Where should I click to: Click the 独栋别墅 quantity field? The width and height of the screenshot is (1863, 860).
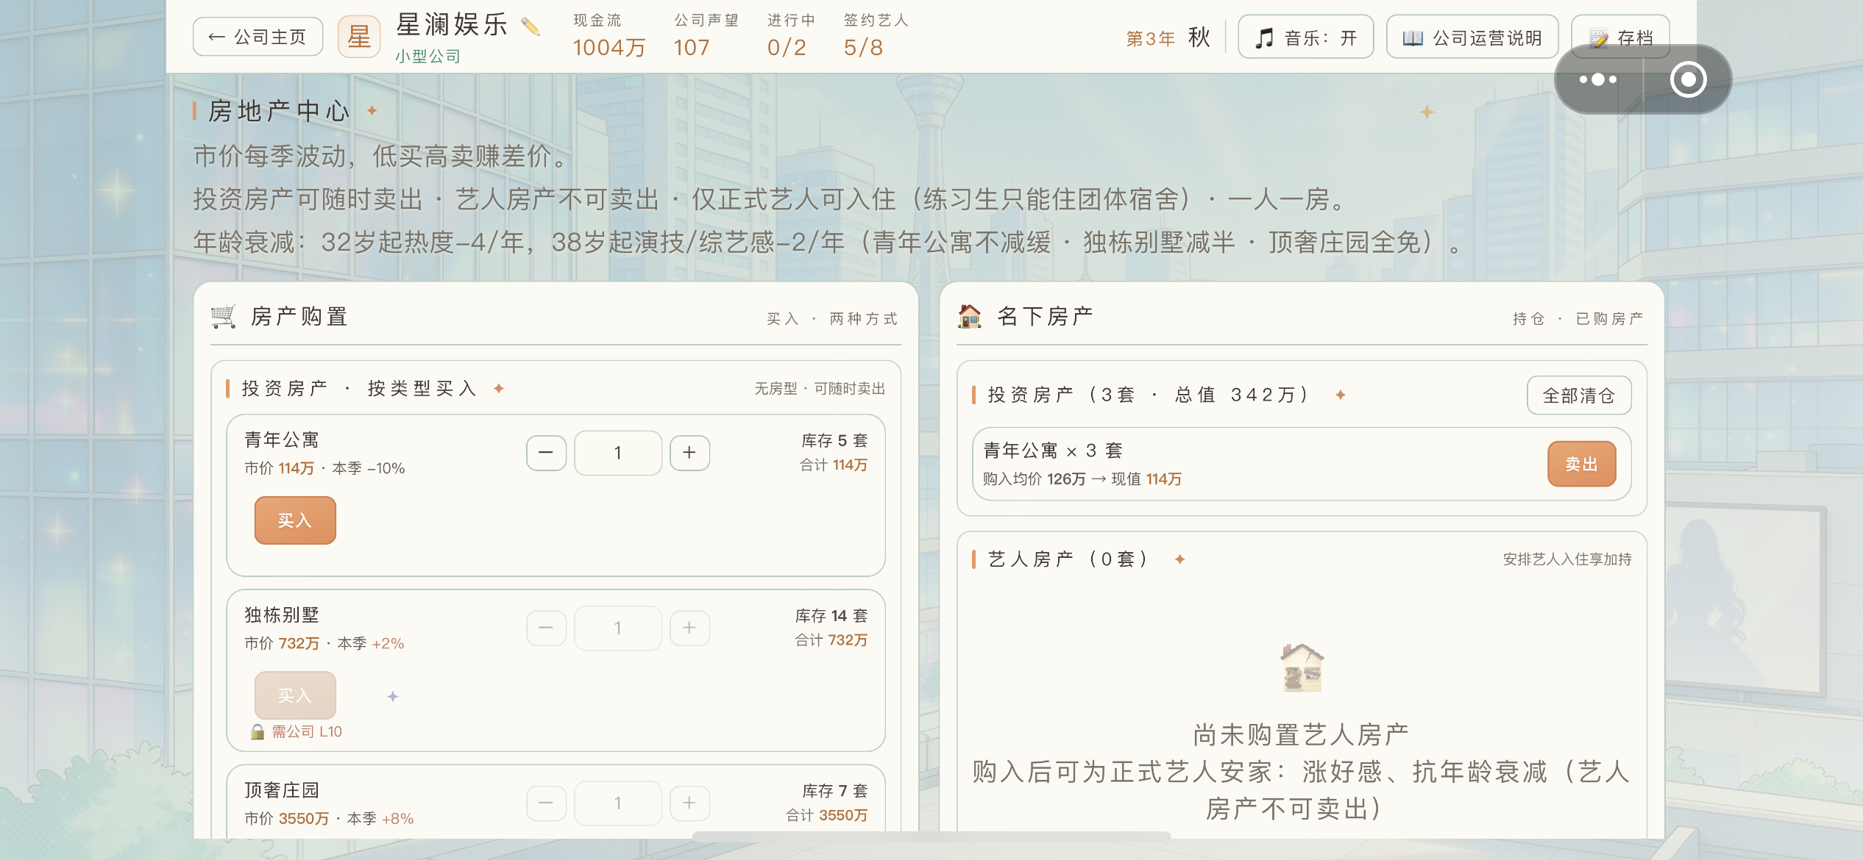pyautogui.click(x=618, y=628)
